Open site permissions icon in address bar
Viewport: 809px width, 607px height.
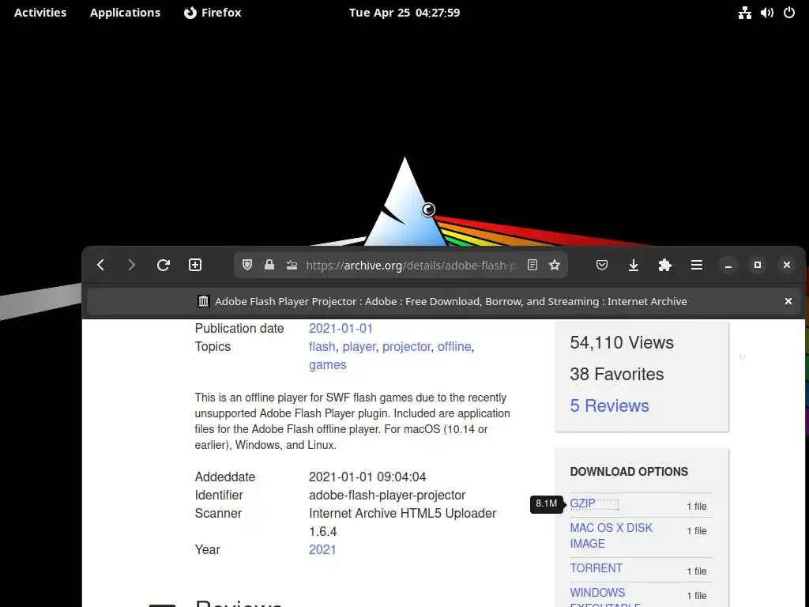click(x=292, y=266)
